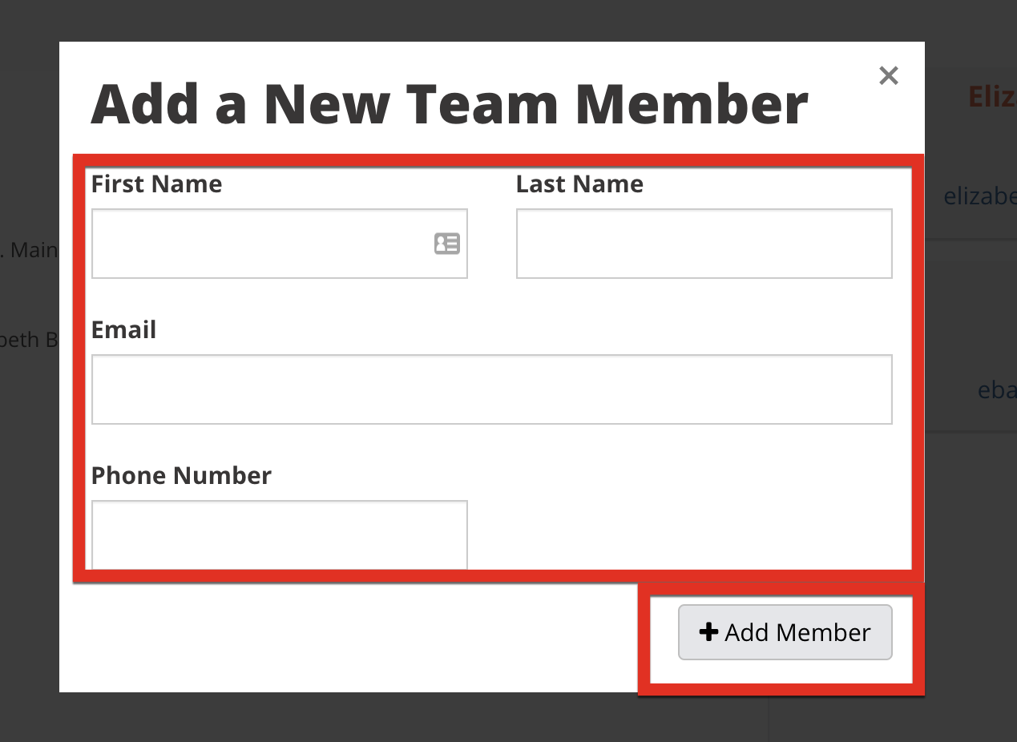Click the Phone Number label
This screenshot has width=1017, height=742.
point(181,476)
